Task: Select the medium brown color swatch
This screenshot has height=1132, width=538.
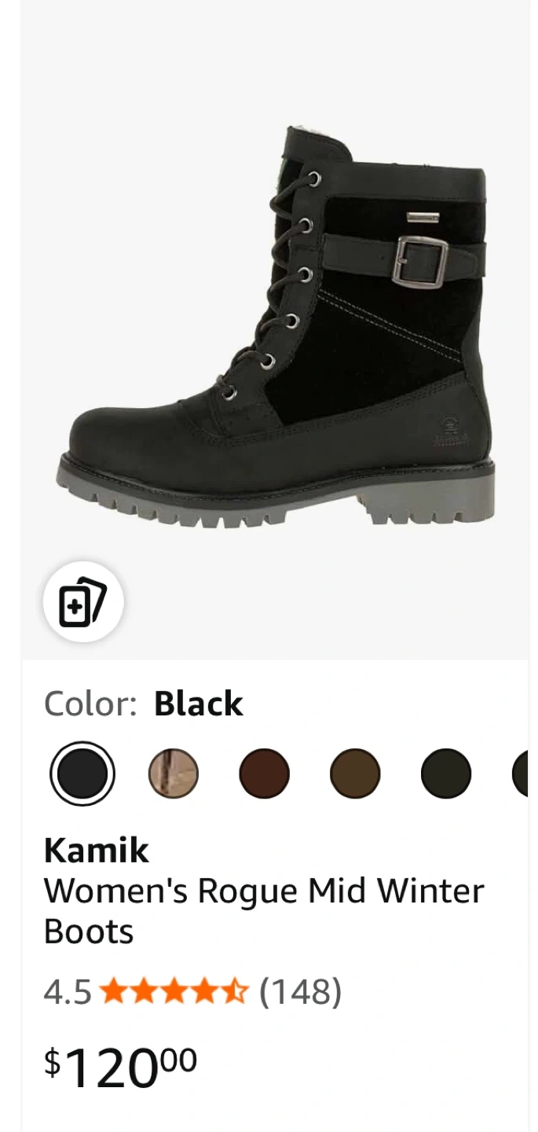Action: [355, 774]
